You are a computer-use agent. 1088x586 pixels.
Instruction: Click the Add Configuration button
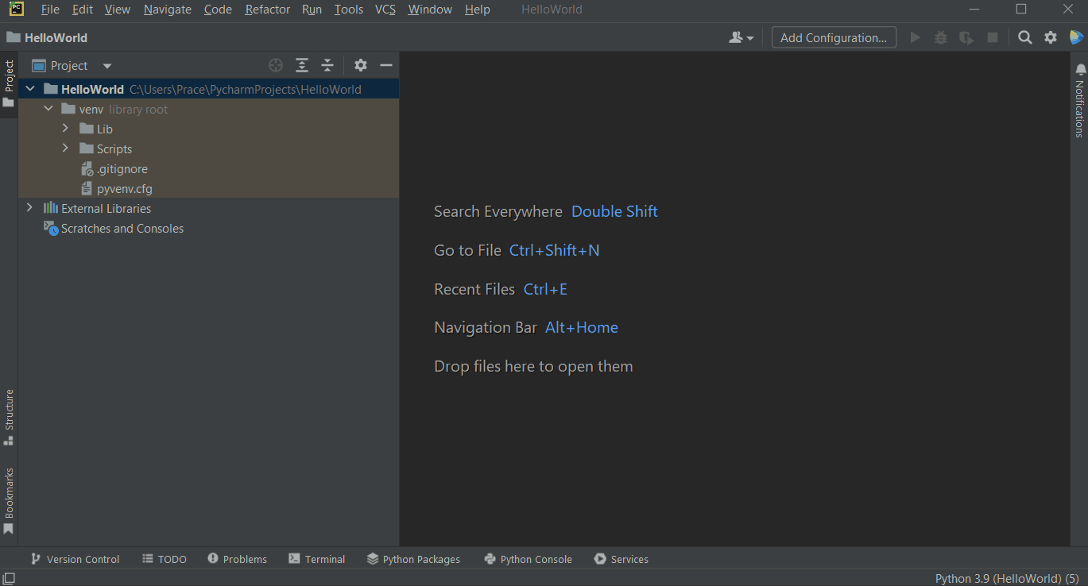click(x=834, y=37)
